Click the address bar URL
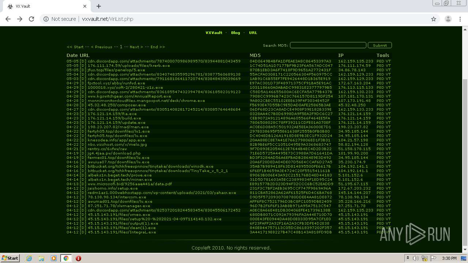 107,19
